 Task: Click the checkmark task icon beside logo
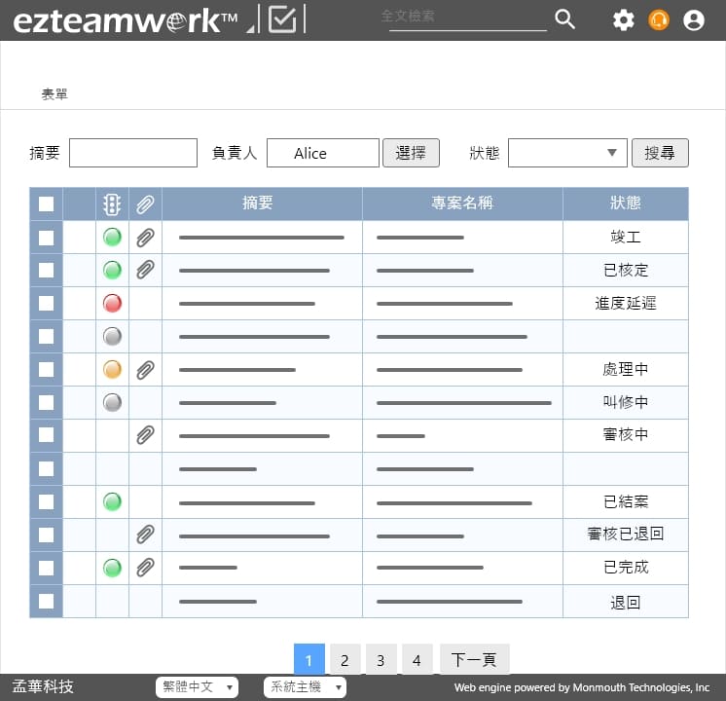pyautogui.click(x=282, y=19)
